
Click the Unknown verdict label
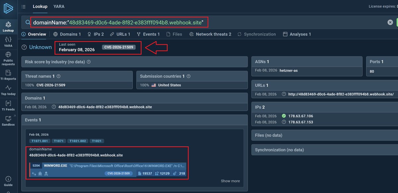[x=40, y=47]
